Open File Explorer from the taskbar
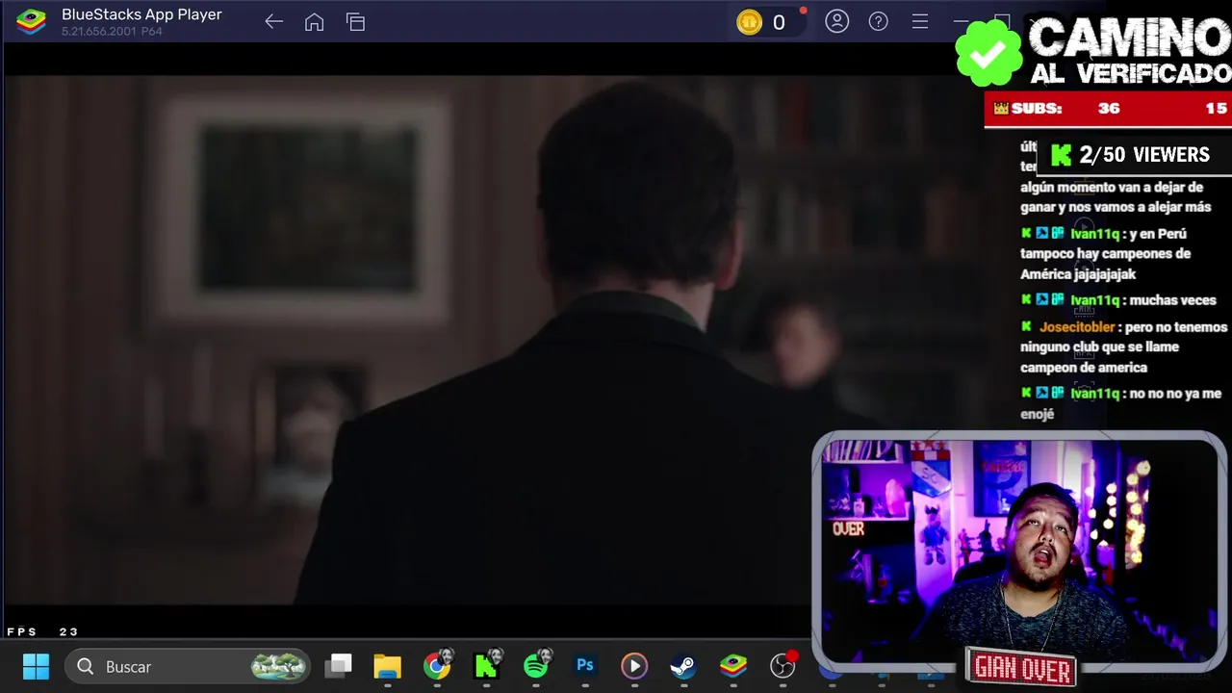This screenshot has width=1232, height=693. (388, 666)
